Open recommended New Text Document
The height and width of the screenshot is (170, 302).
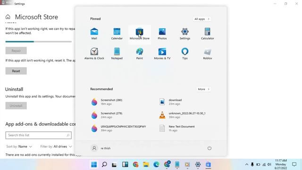pos(177,128)
